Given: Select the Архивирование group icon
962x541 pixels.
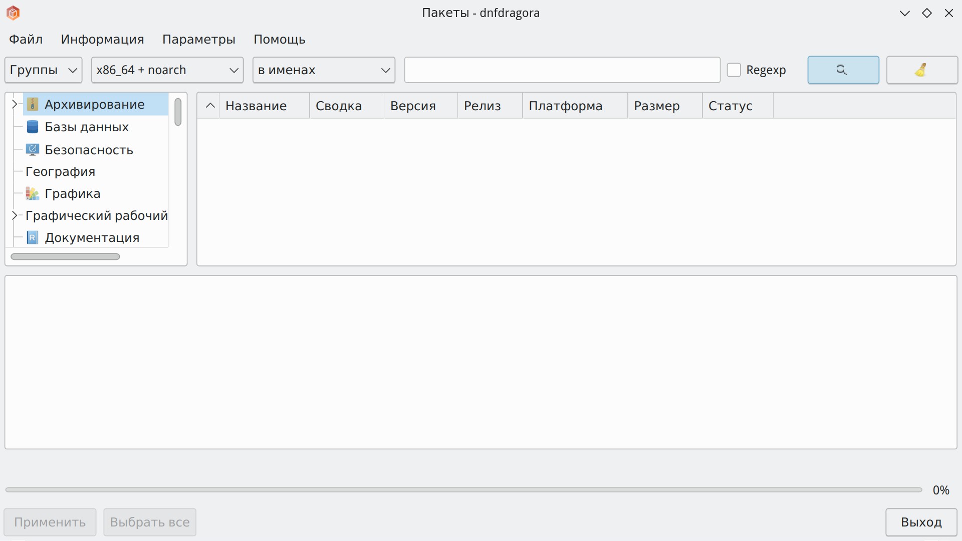Looking at the screenshot, I should coord(33,104).
